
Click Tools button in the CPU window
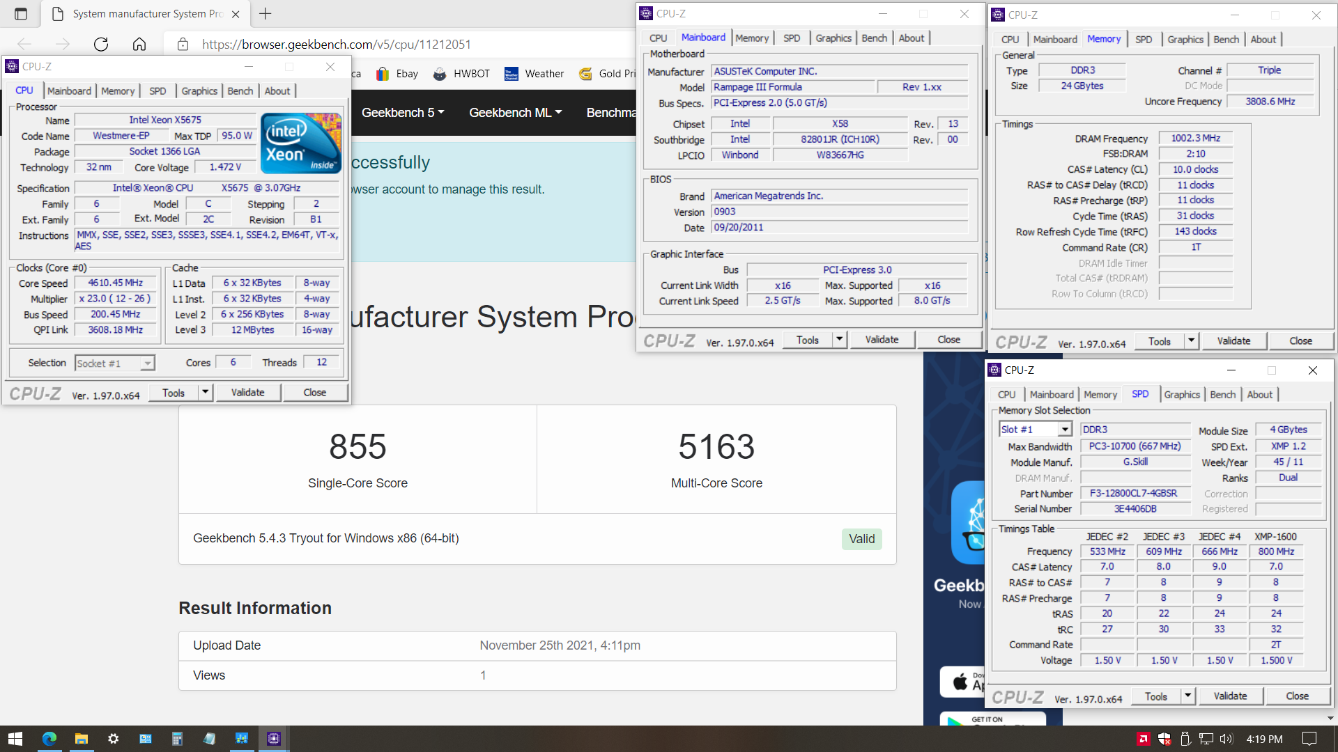pos(174,393)
